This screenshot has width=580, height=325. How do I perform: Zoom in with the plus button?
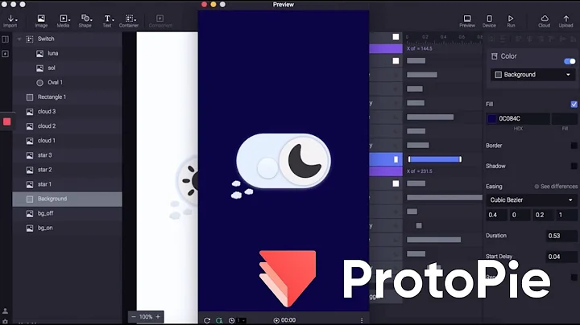click(158, 317)
